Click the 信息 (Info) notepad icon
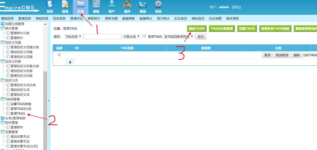This screenshot has width=317, height=150. pos(65,5)
